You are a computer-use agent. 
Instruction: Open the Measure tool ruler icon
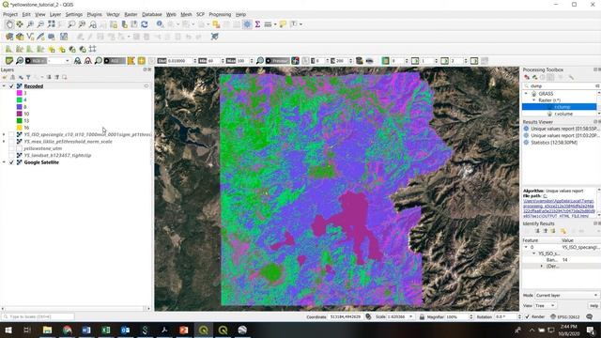pos(268,24)
